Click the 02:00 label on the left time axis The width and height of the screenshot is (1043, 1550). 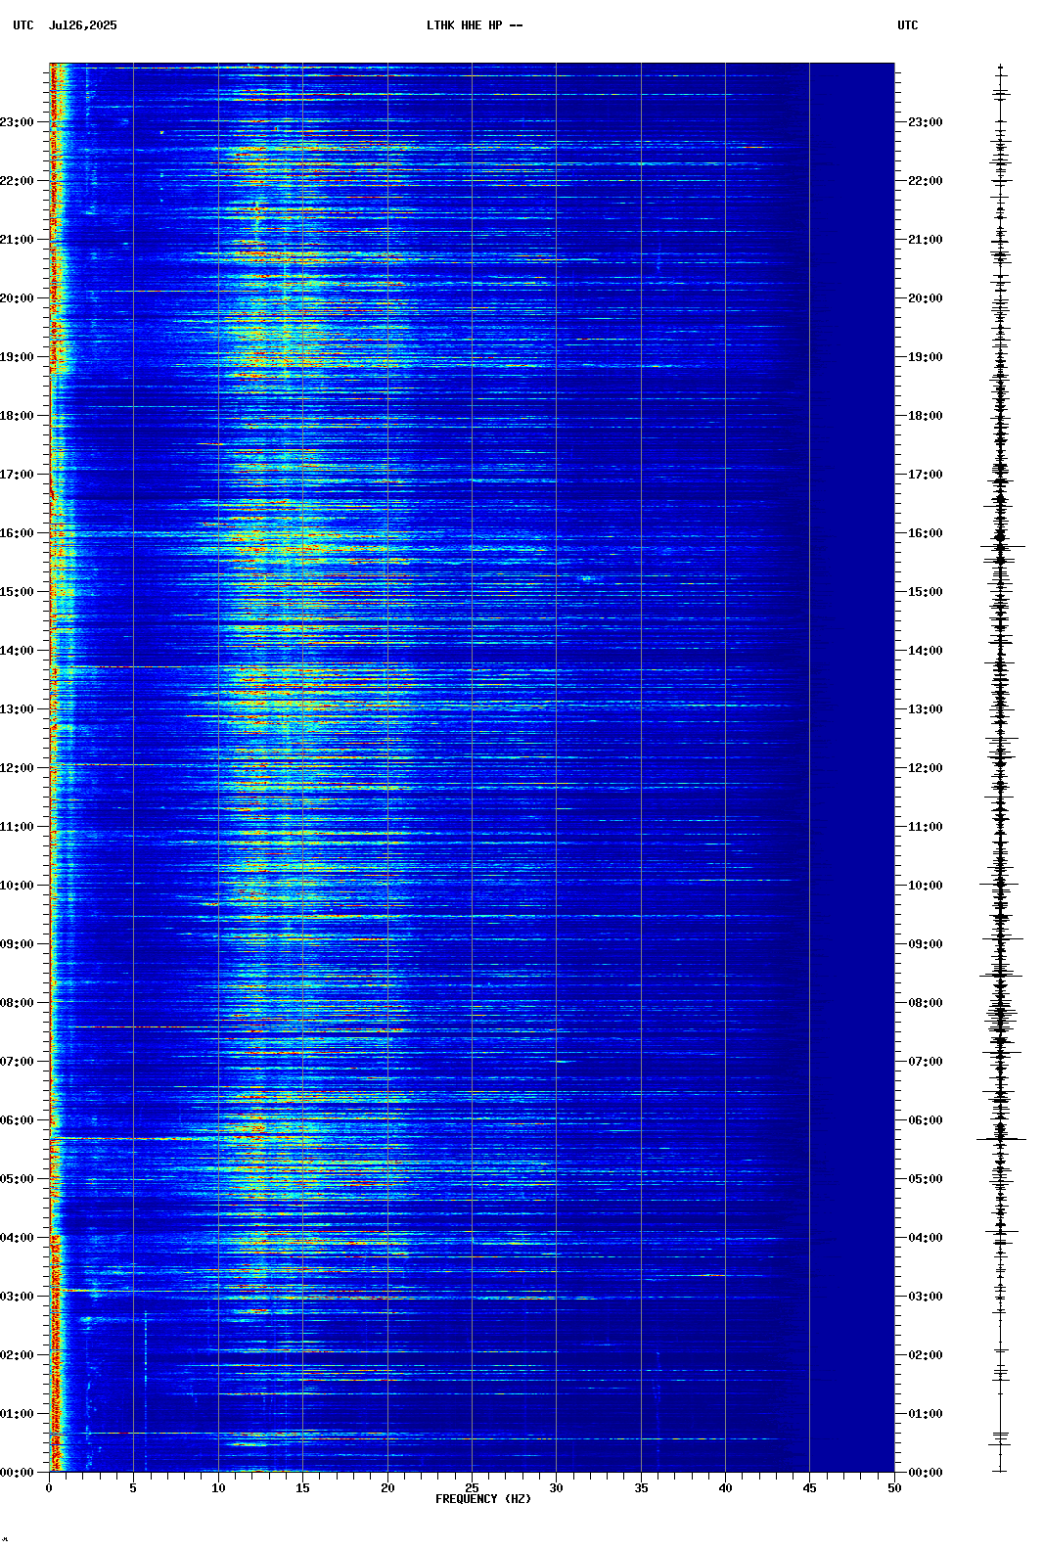pos(17,1355)
